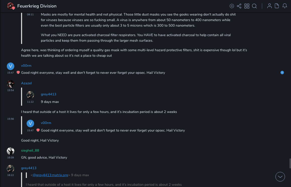Open the @grey4413:matrix.org mention link
Image resolution: width=291 pixels, height=187 pixels.
pyautogui.click(x=50, y=175)
